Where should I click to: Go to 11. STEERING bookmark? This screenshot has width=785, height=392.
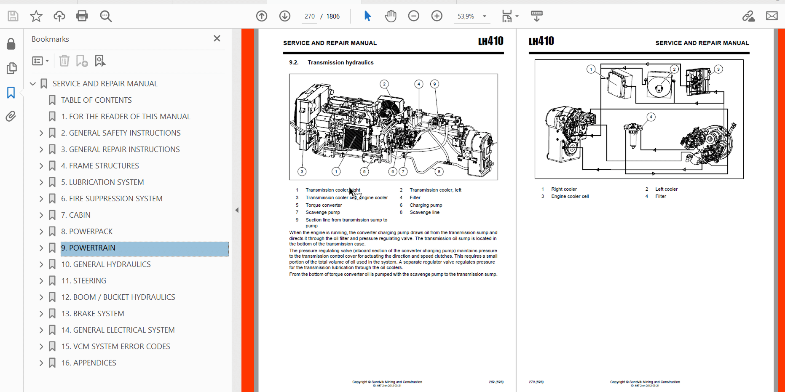click(x=83, y=281)
